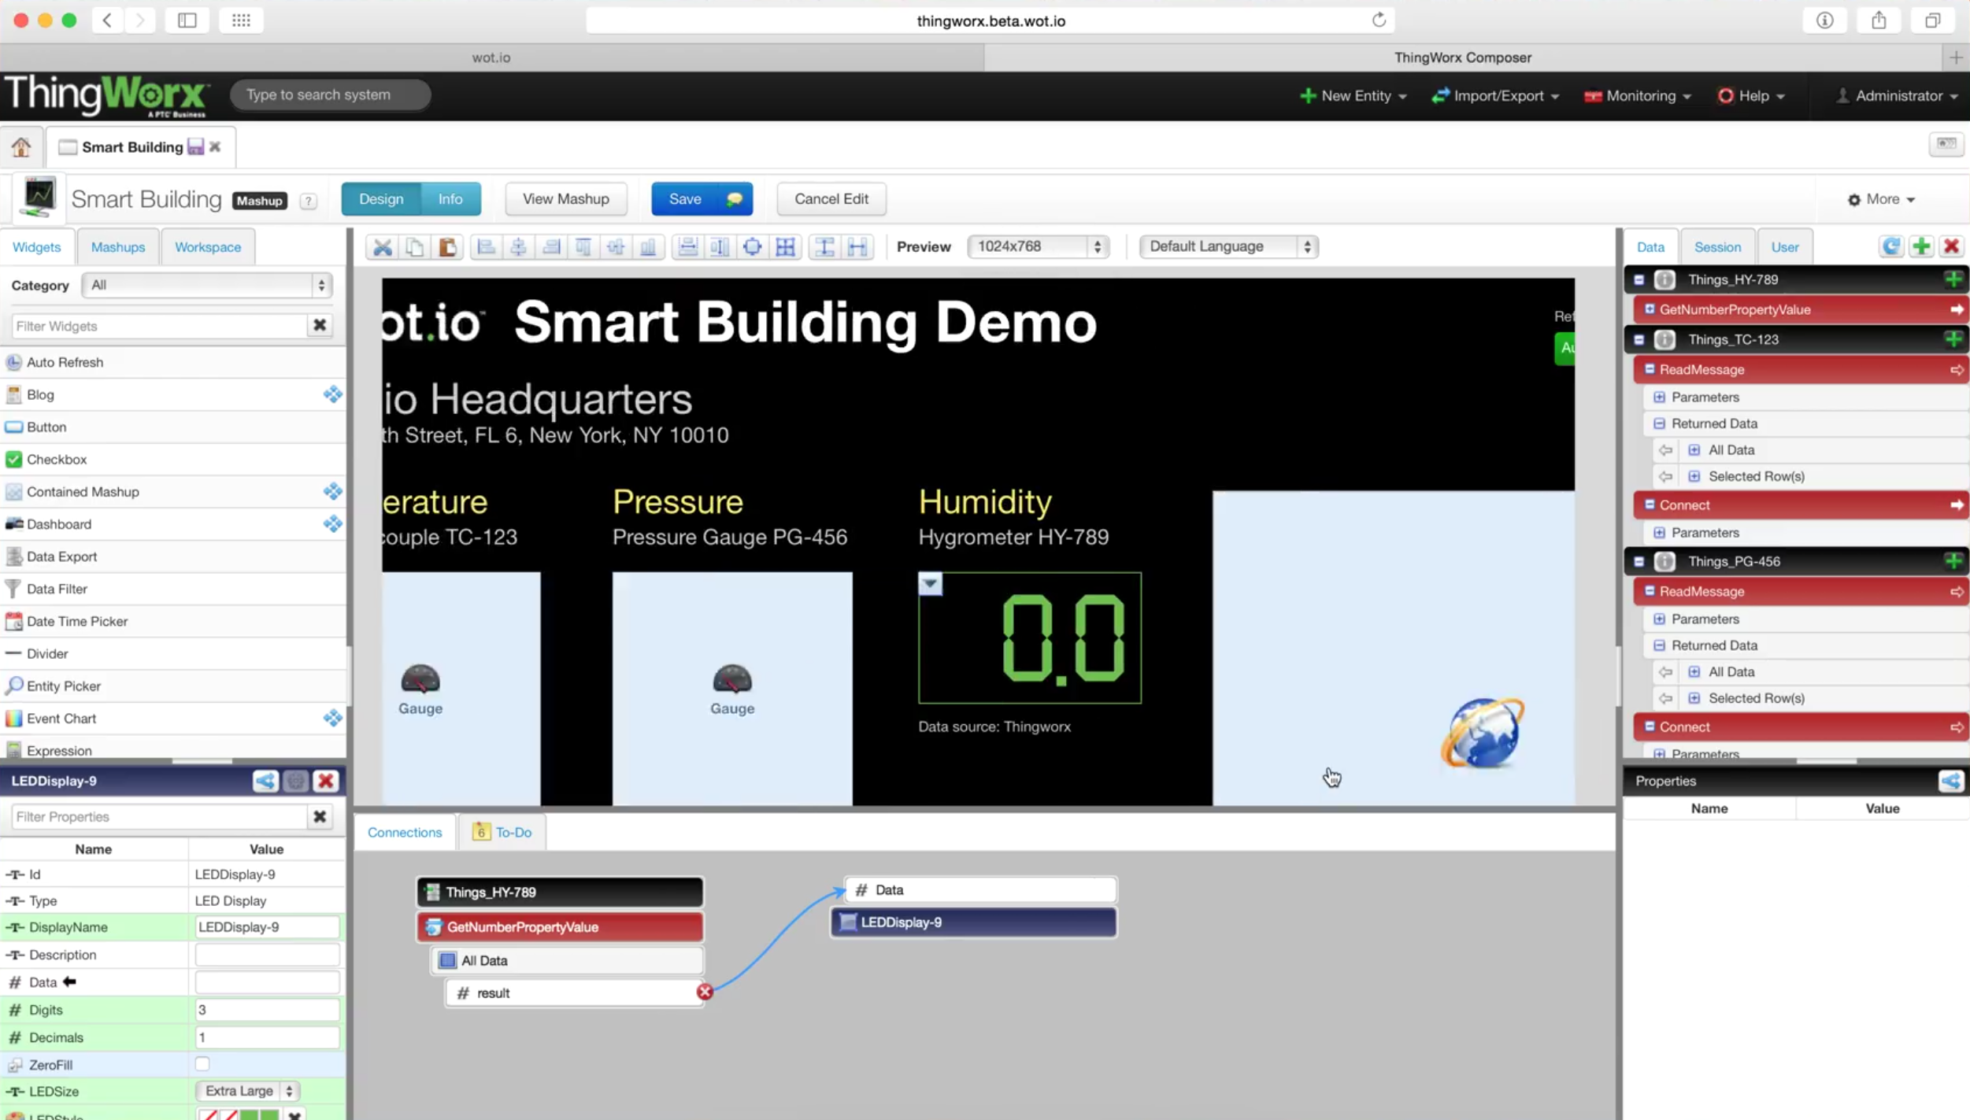This screenshot has width=1970, height=1120.
Task: Click green plus on Things_HY-789 row
Action: coord(1953,279)
